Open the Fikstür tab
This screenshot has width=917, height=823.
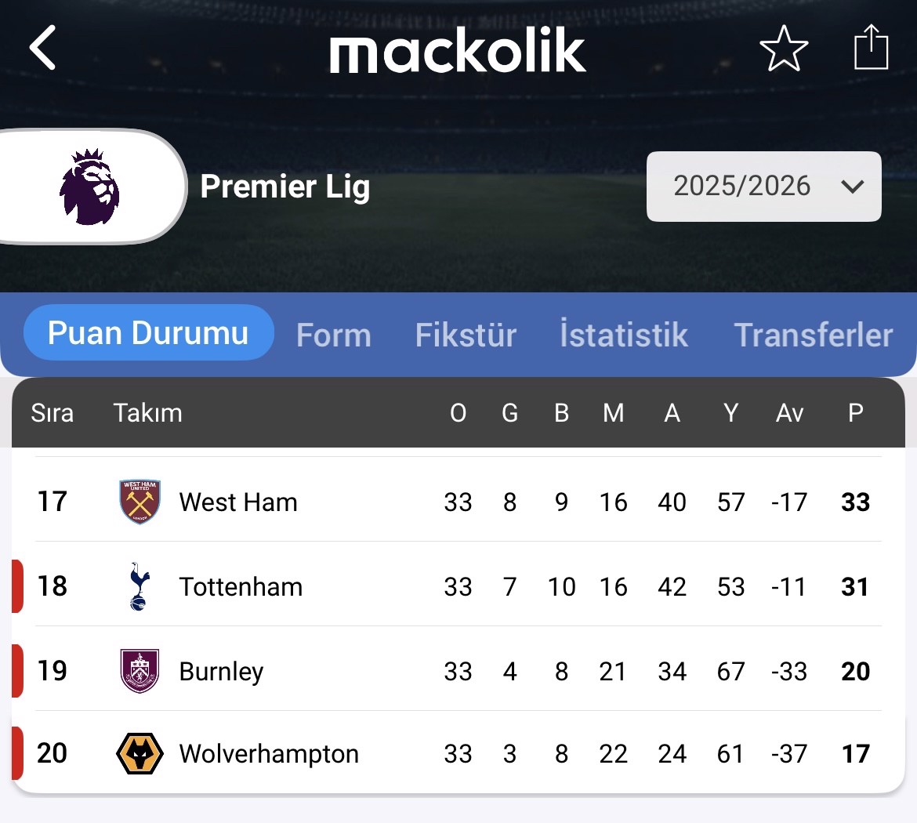coord(466,335)
